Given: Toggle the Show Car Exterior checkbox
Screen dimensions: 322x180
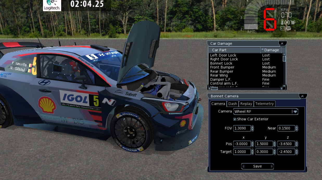Looking at the screenshot, I should pyautogui.click(x=235, y=119).
